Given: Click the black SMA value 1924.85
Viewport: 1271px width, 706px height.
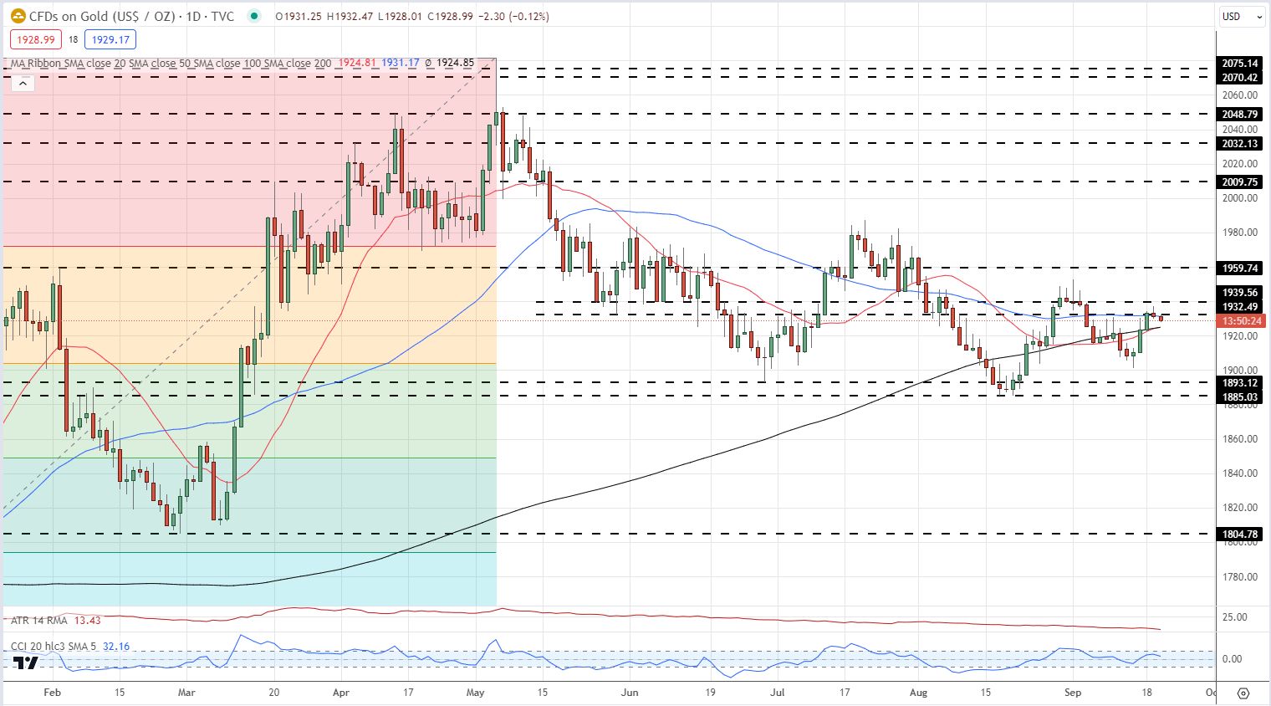Looking at the screenshot, I should (455, 63).
